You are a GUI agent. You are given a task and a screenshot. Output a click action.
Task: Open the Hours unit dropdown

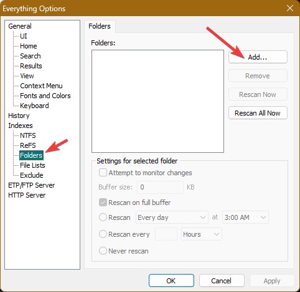click(x=202, y=234)
